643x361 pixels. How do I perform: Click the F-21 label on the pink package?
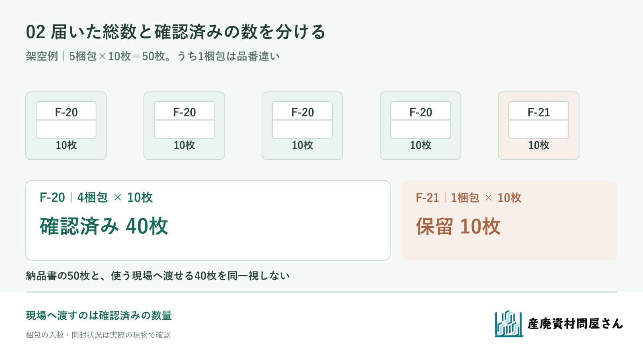539,112
